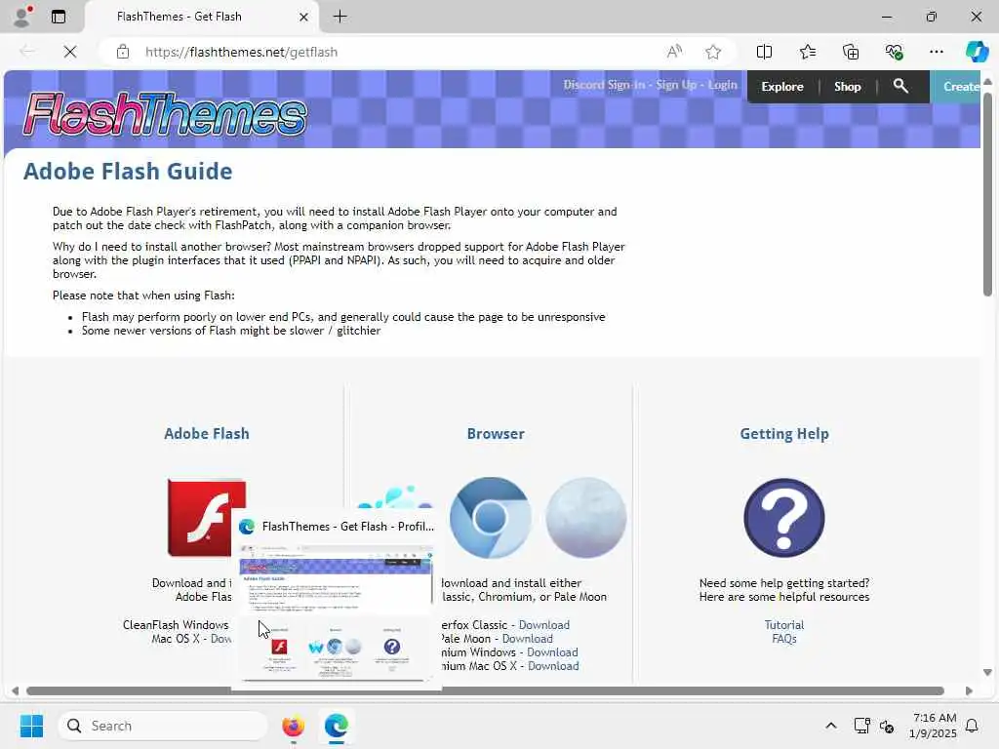Click the vertical scrollbar thumb
The image size is (999, 749).
click(x=987, y=194)
